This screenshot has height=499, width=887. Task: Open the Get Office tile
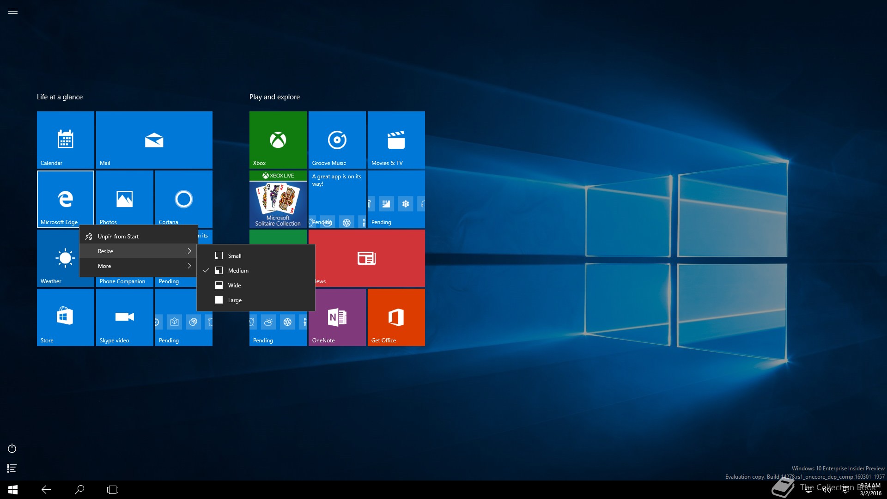(x=396, y=317)
